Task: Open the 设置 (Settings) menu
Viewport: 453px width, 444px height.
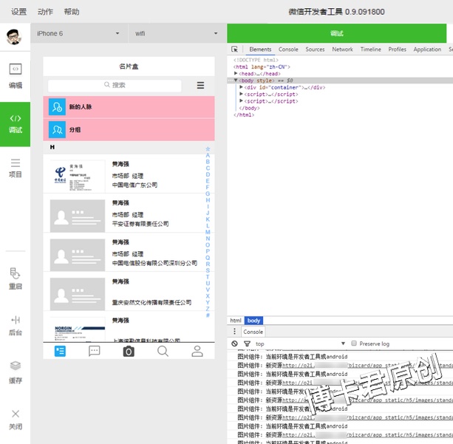Action: click(x=18, y=12)
